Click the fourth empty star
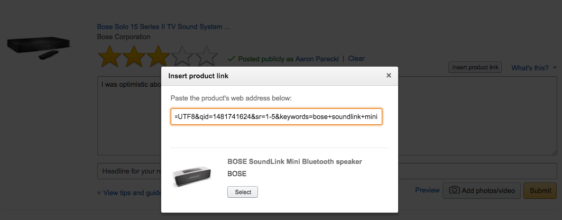Screen dimensions: 562x220 182,57
